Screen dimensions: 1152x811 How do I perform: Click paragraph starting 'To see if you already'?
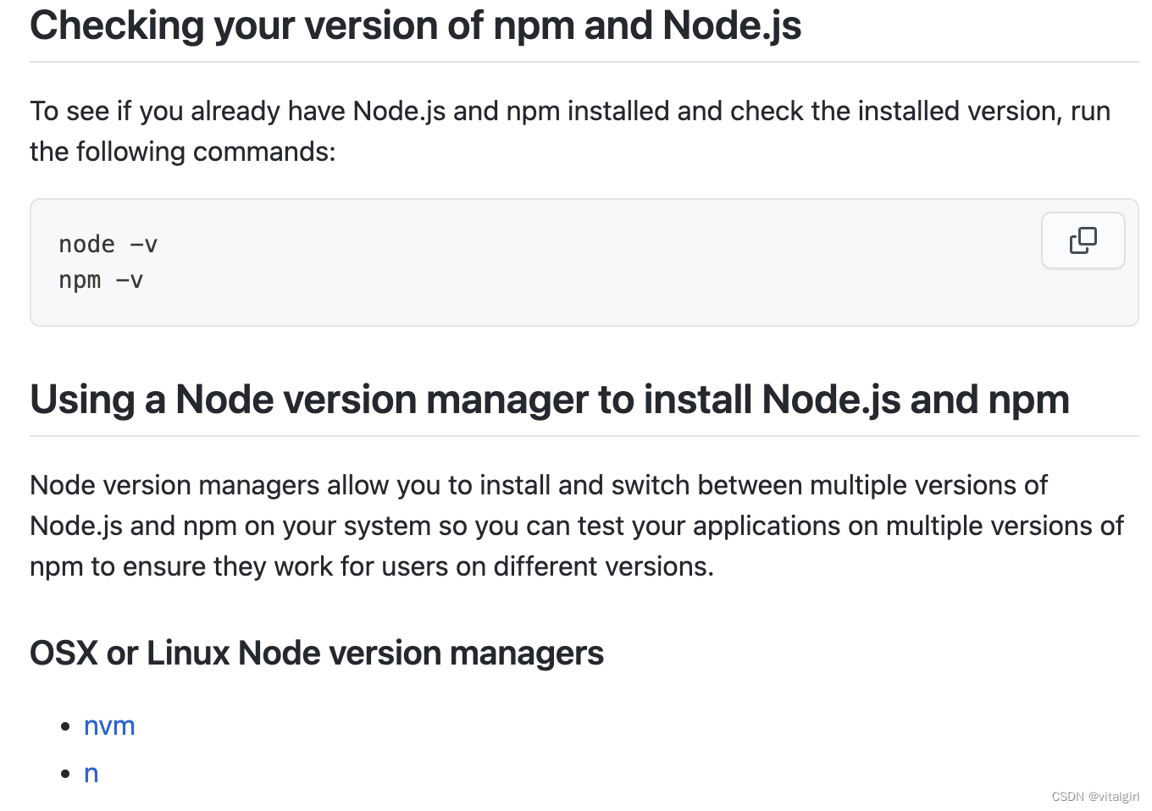pyautogui.click(x=570, y=131)
